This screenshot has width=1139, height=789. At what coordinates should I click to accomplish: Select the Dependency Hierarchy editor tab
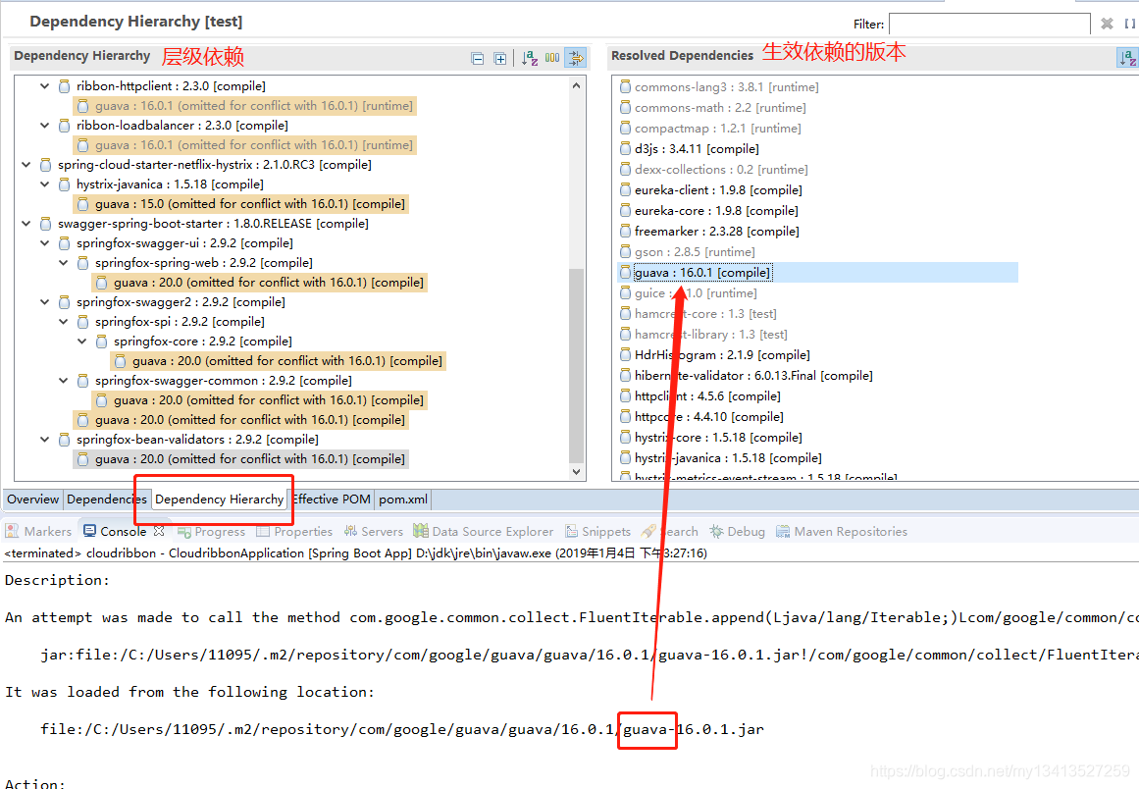[220, 500]
